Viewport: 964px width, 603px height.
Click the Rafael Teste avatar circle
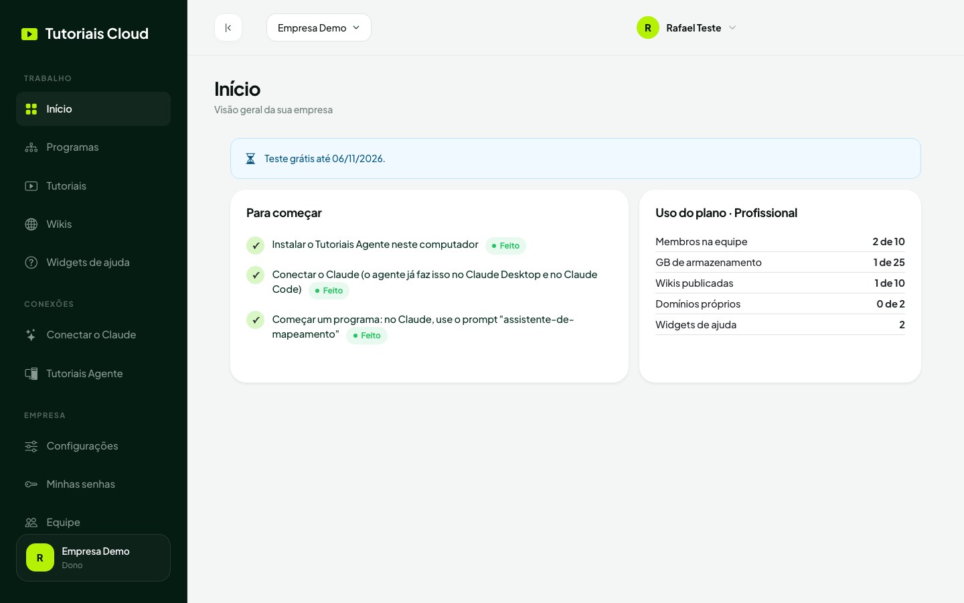tap(648, 27)
